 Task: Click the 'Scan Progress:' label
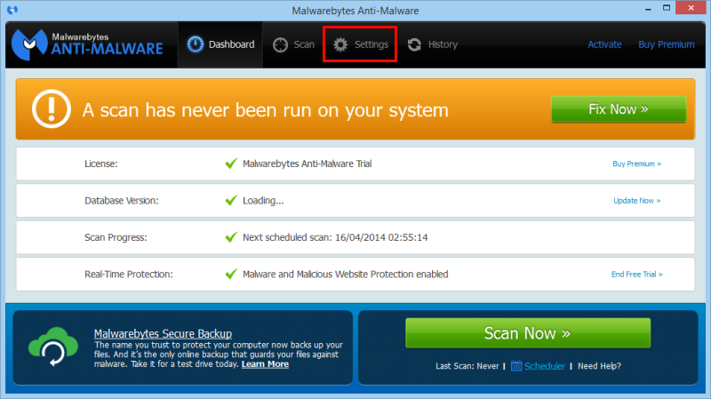coord(116,237)
